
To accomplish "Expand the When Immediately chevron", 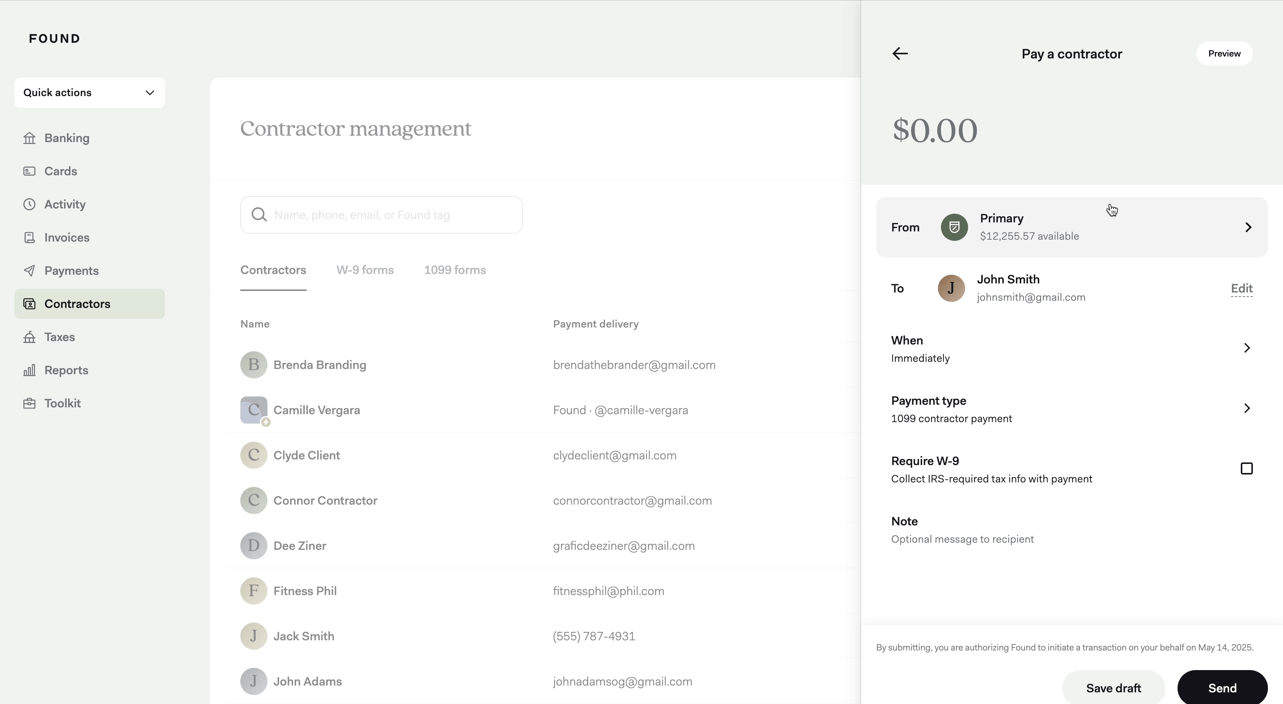I will [x=1246, y=348].
